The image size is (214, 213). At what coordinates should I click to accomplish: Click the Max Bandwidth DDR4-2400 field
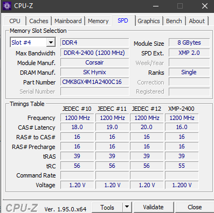95,53
